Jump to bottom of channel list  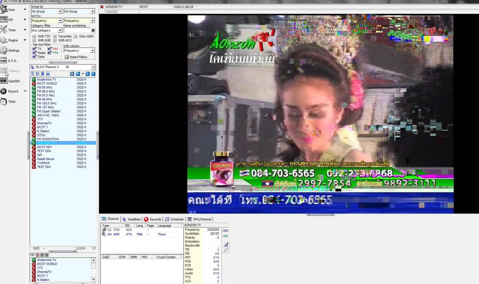[x=93, y=74]
